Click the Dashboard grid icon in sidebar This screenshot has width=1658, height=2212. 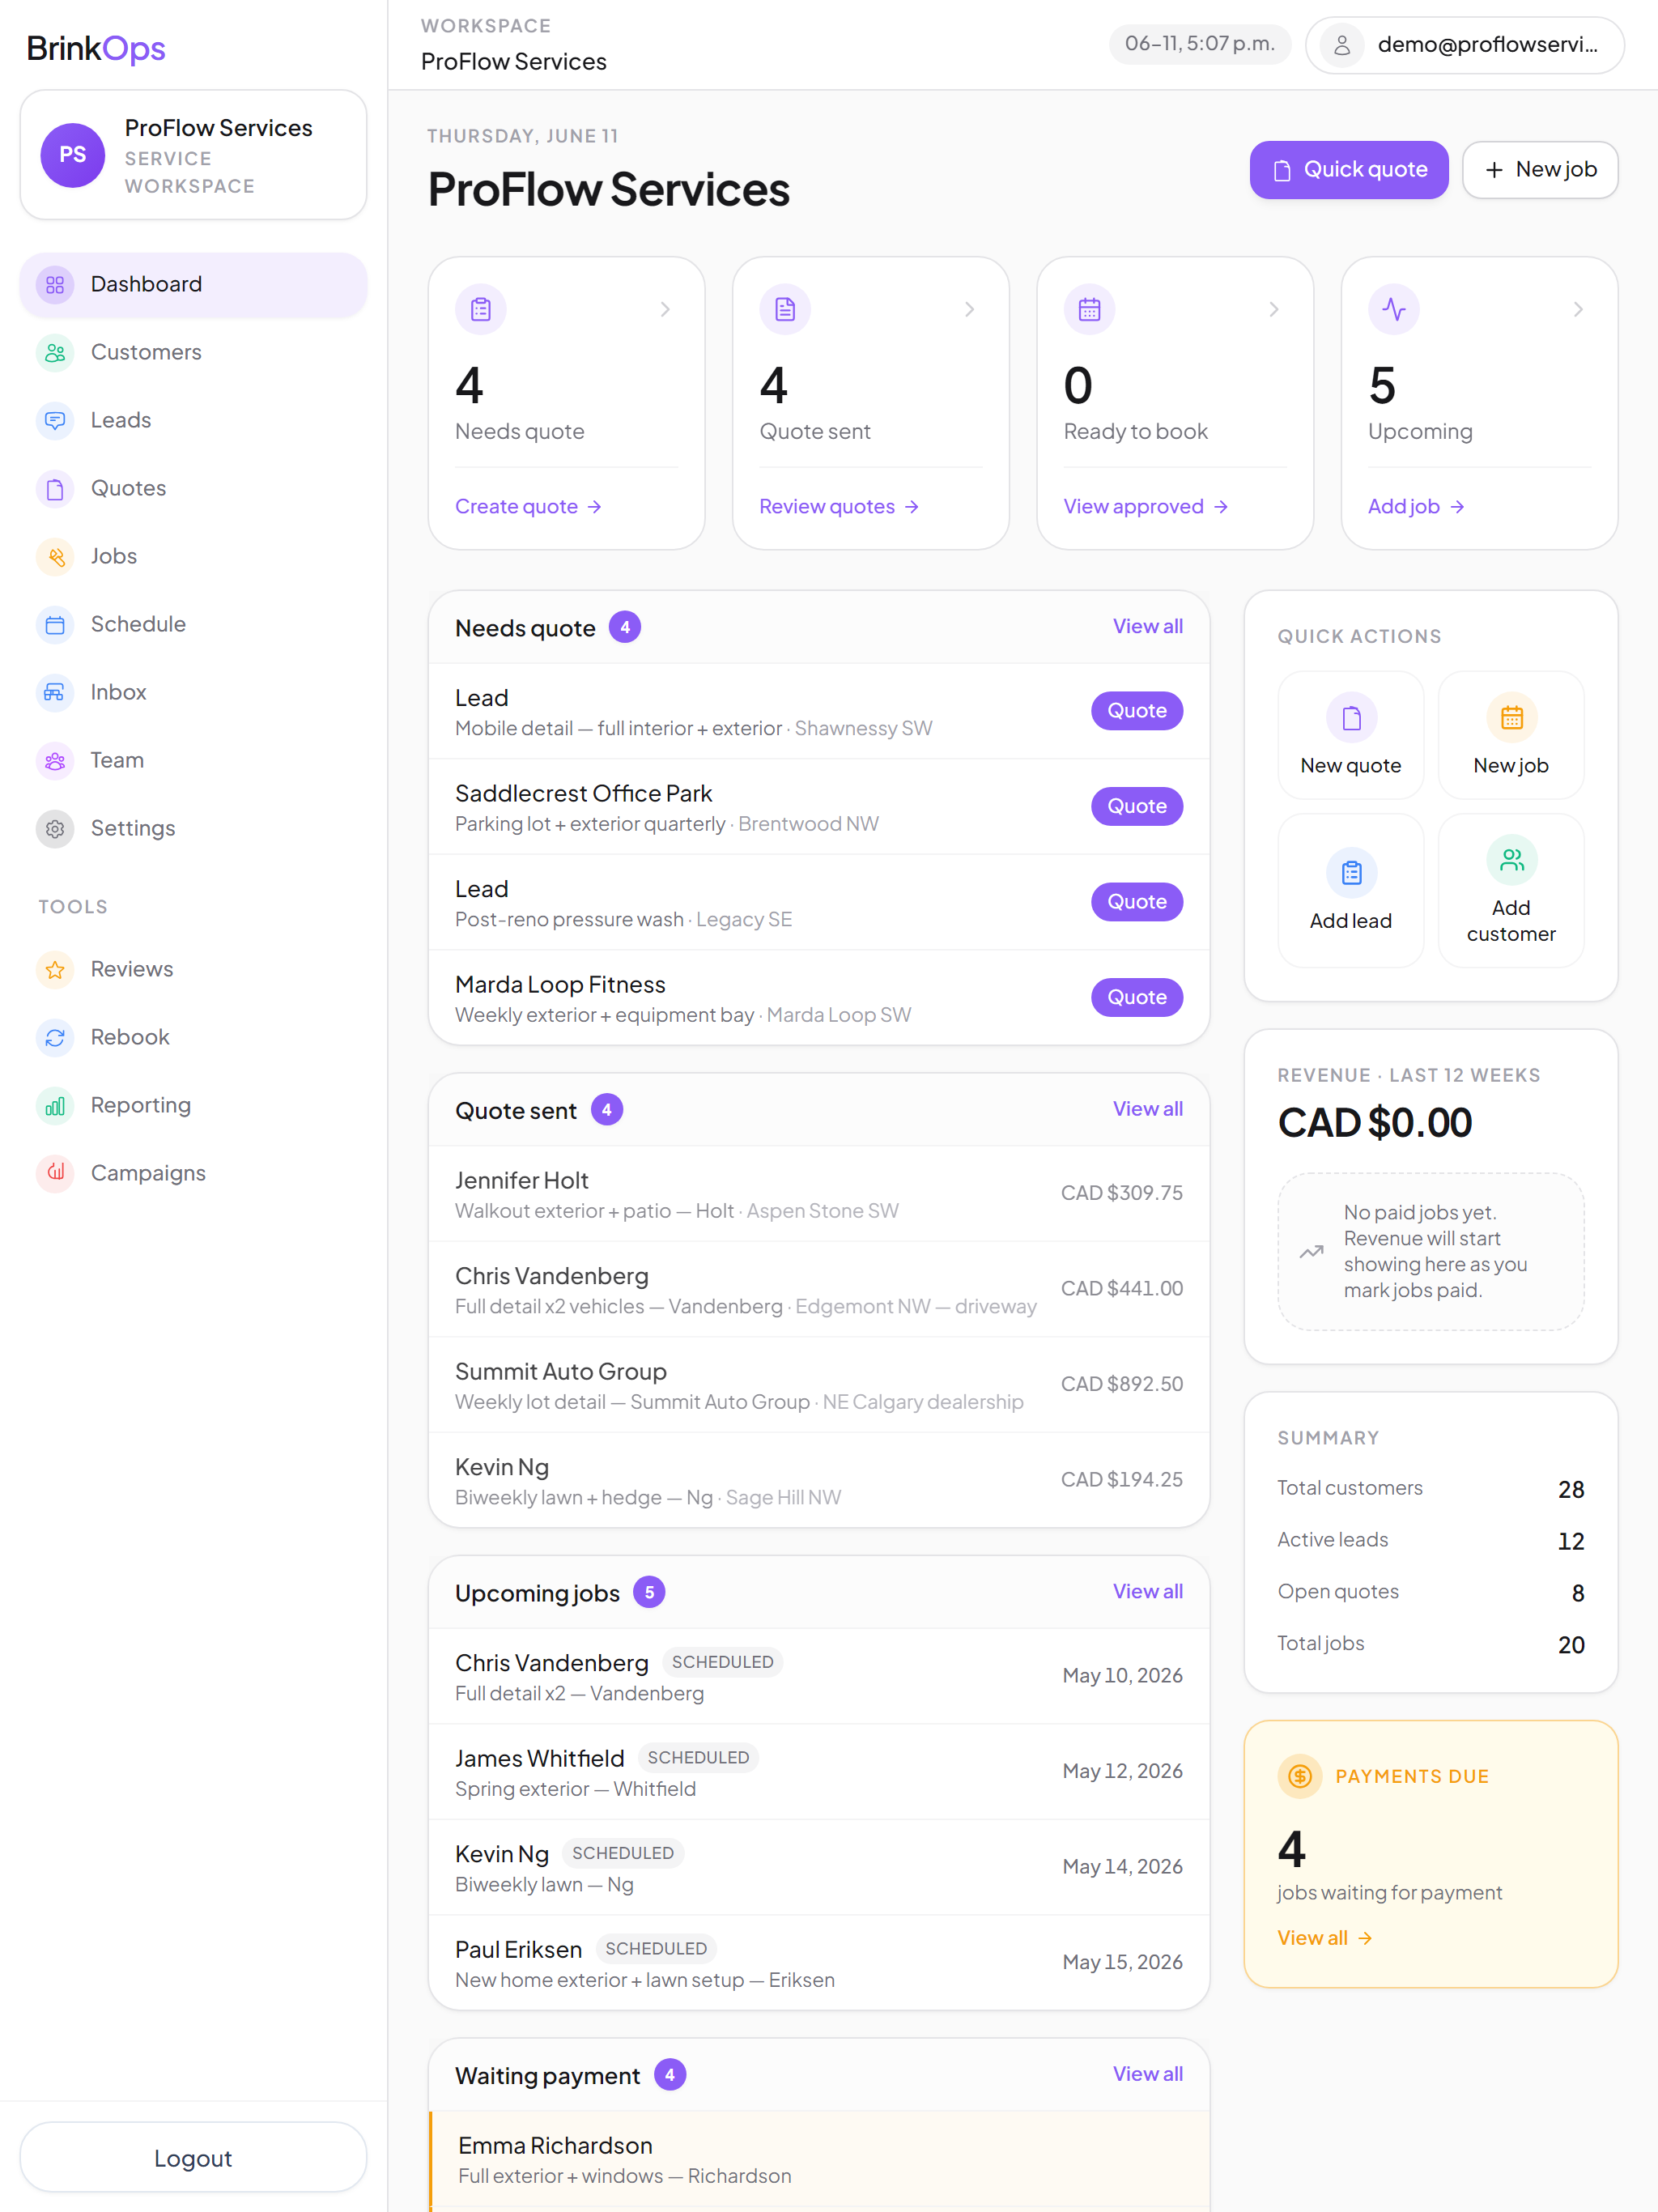[55, 285]
